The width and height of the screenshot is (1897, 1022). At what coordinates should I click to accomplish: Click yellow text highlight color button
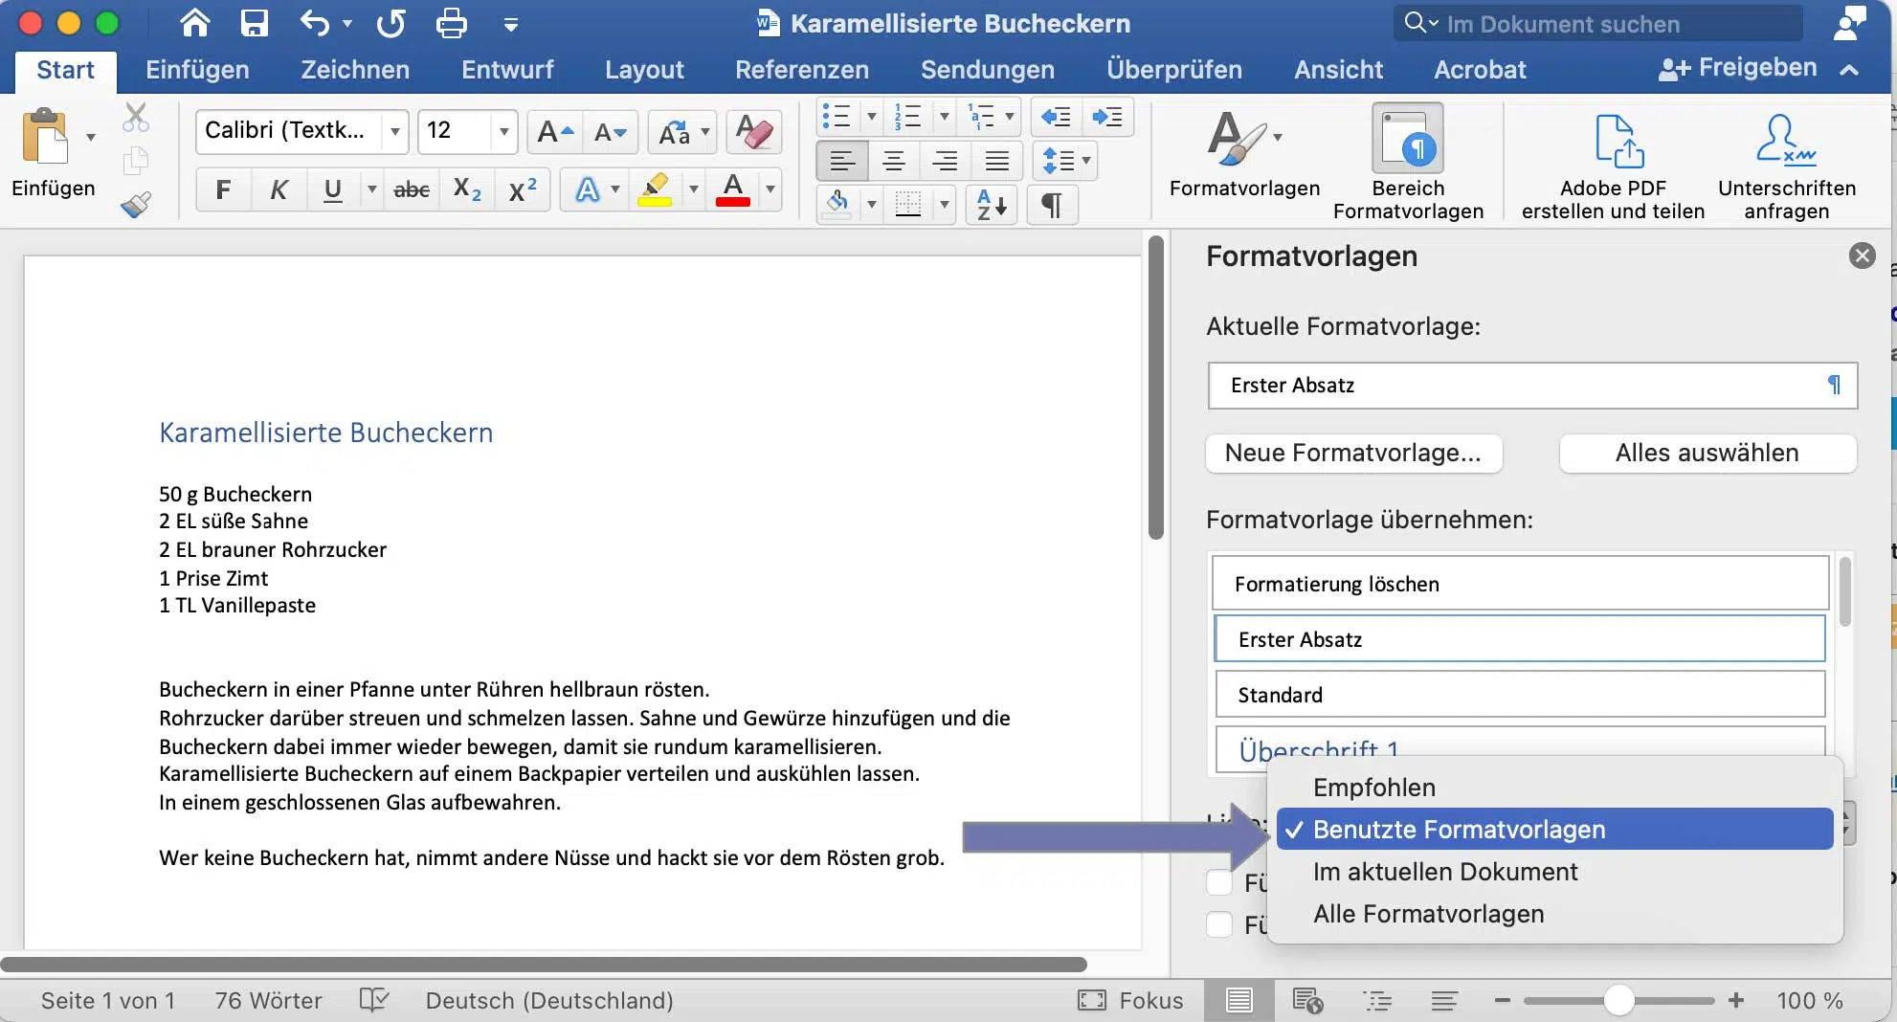coord(655,189)
